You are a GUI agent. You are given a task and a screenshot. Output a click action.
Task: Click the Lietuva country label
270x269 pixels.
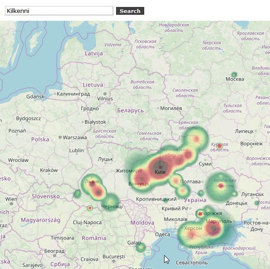point(93,85)
